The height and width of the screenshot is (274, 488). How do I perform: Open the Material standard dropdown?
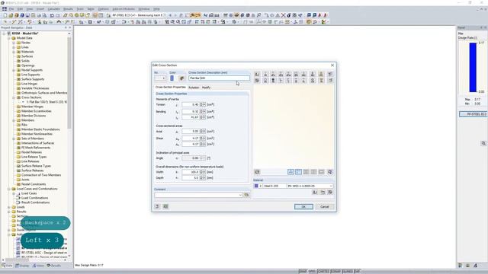[331, 186]
